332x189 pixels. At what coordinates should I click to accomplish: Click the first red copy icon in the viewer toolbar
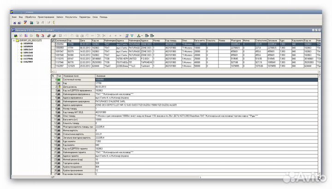point(37,36)
